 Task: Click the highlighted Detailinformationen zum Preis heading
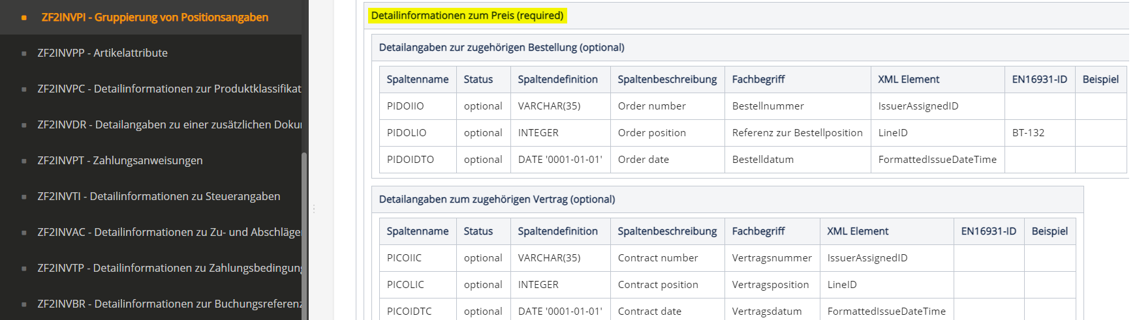point(467,16)
